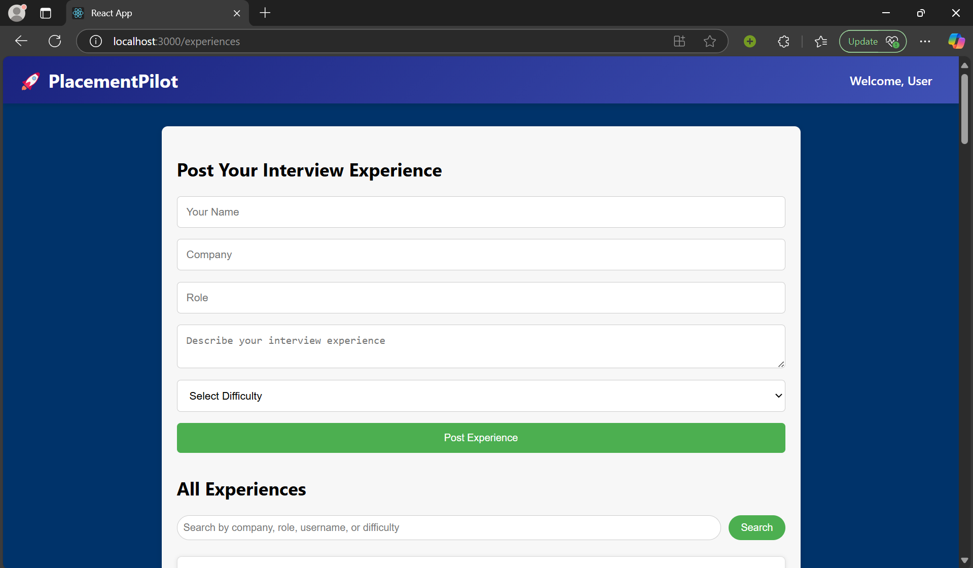Click the Welcome, User text
Screen dimensions: 973x568
pyautogui.click(x=891, y=81)
